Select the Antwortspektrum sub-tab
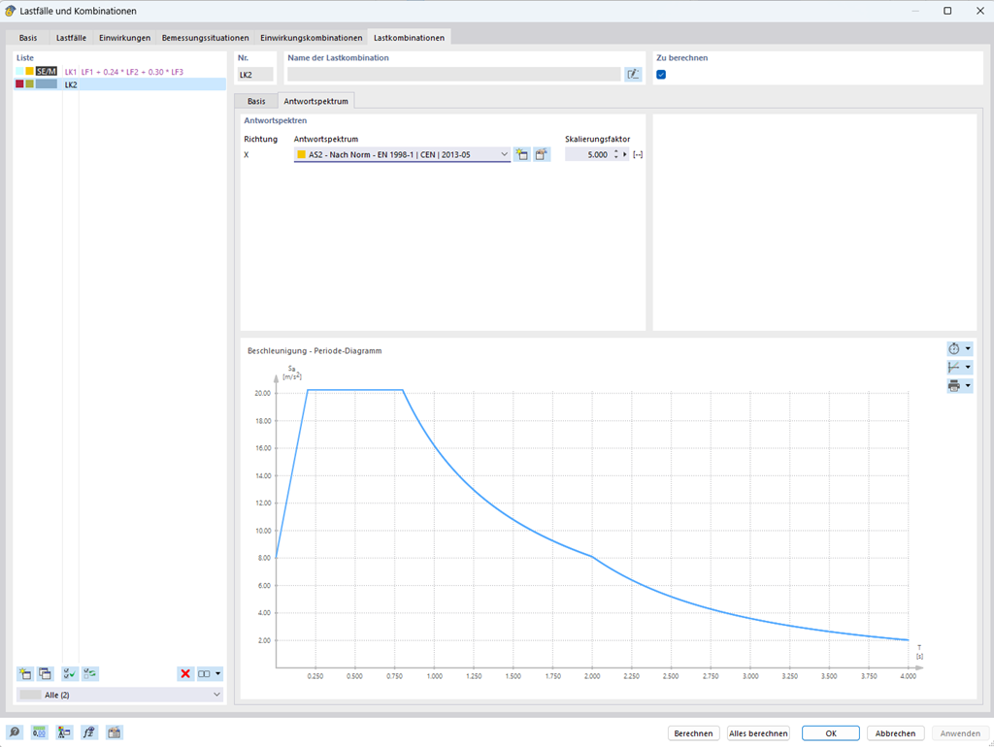 click(x=315, y=101)
